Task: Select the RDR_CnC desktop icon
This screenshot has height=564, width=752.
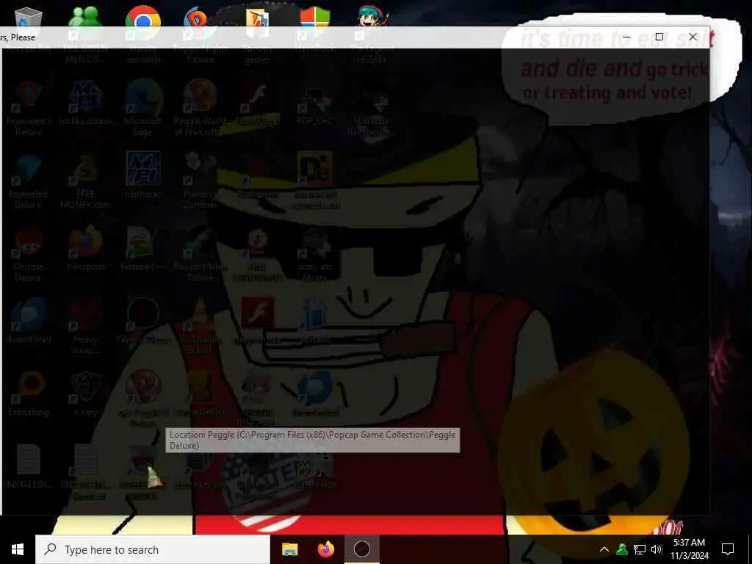Action: point(315,106)
